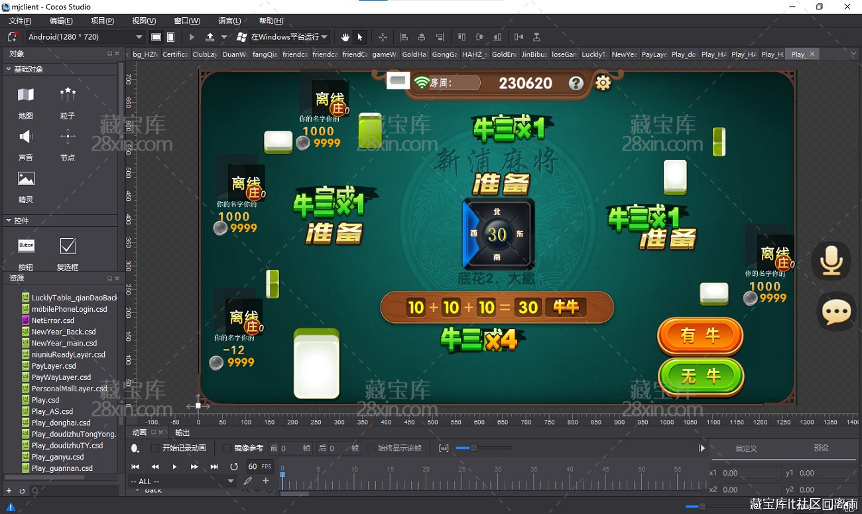Screen dimensions: 862x514
Task: Select the 地图 (Map) object icon
Action: (26, 96)
